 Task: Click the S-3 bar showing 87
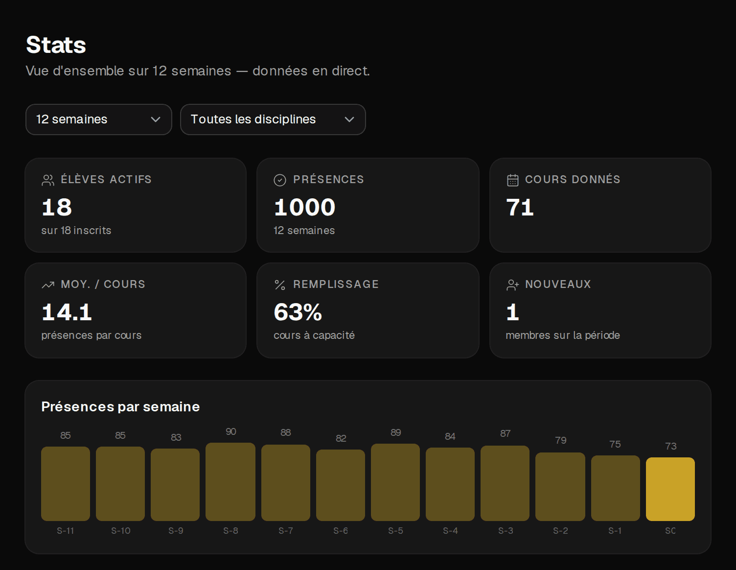click(505, 483)
